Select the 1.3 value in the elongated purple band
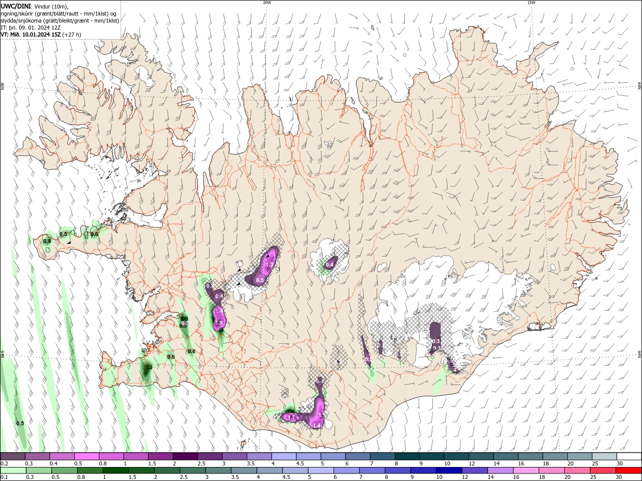 [269, 265]
